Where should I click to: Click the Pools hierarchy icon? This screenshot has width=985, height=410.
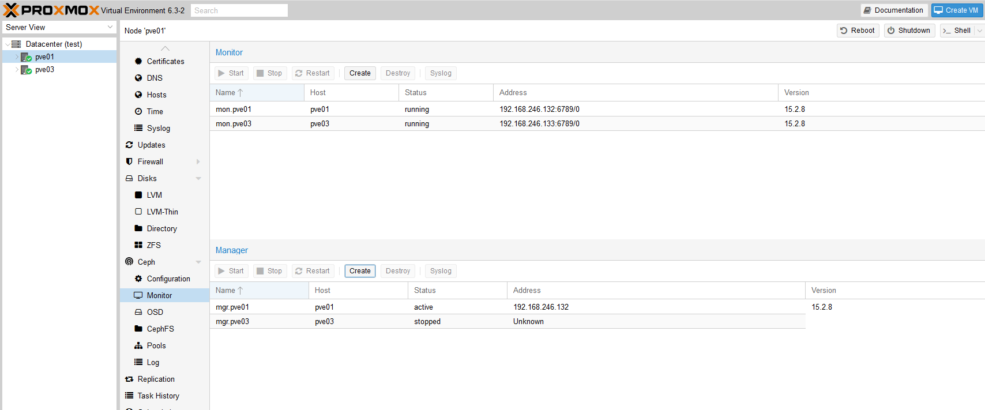138,345
